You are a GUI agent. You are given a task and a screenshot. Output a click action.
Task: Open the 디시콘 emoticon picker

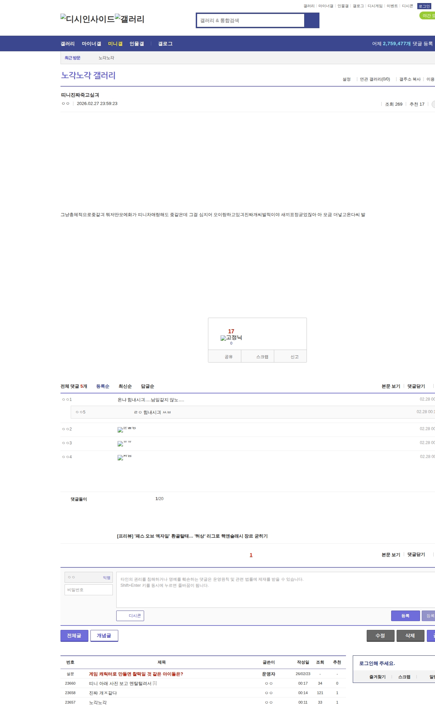(130, 616)
